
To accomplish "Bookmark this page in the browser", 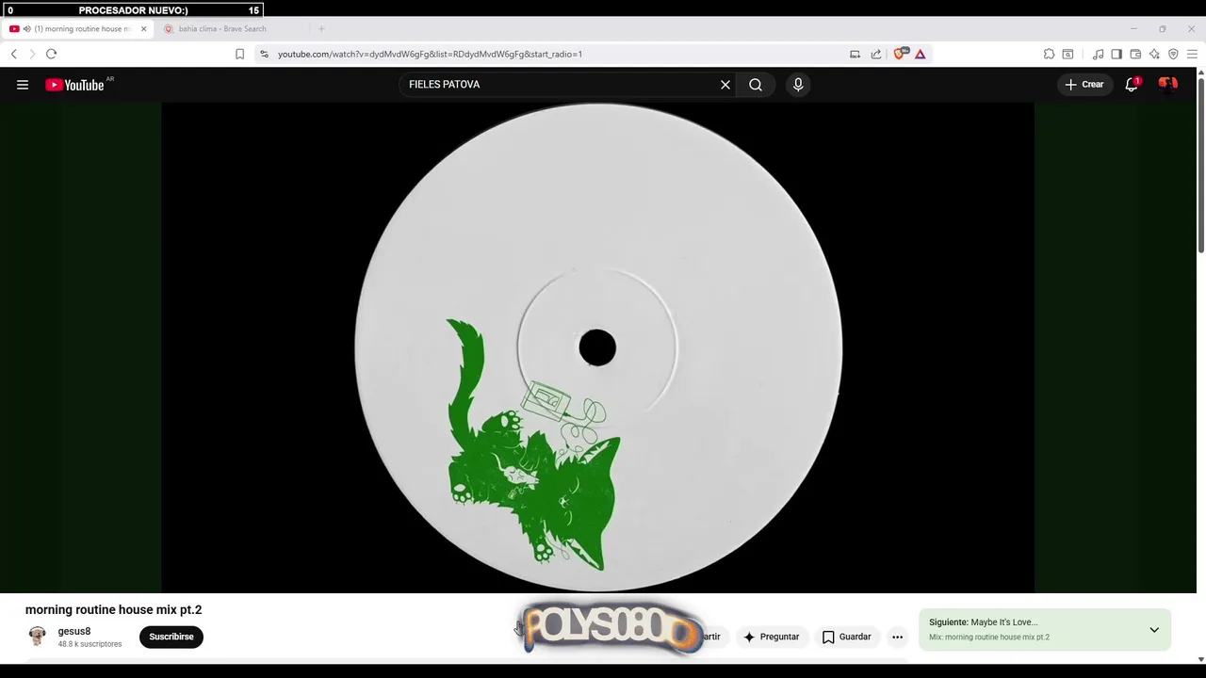I will [x=239, y=55].
